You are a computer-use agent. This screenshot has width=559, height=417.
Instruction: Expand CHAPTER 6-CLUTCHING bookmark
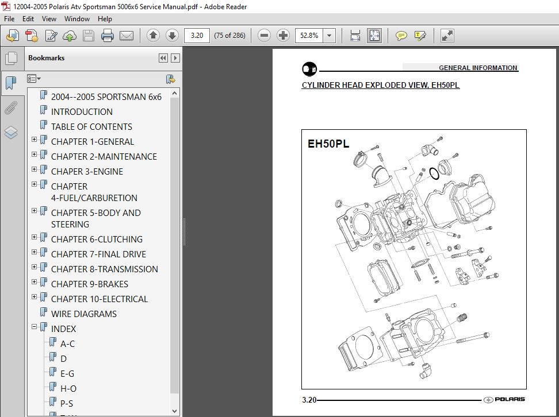[x=35, y=237]
